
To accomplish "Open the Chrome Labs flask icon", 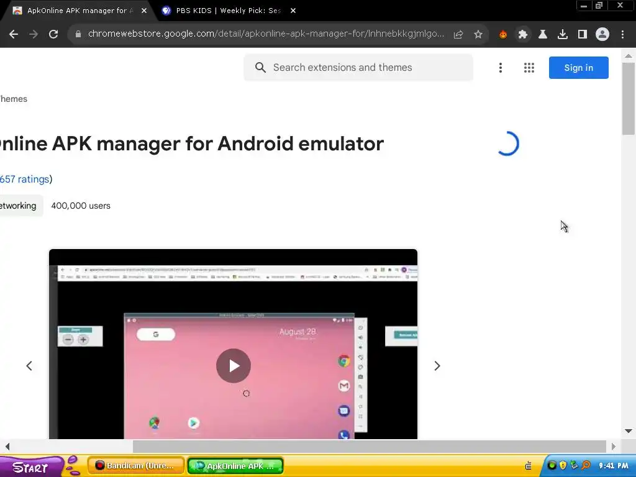I will tap(543, 35).
